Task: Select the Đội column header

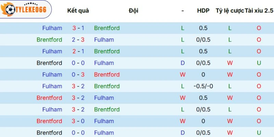Action: tap(134, 11)
